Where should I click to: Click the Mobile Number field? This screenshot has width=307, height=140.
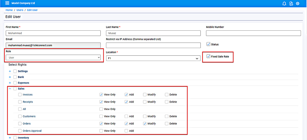click(x=253, y=33)
